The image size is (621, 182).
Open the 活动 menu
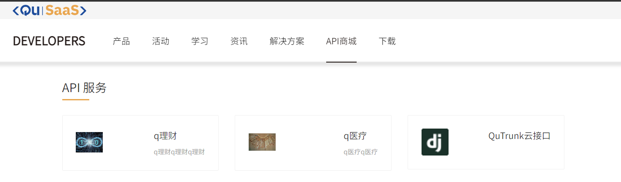click(161, 42)
